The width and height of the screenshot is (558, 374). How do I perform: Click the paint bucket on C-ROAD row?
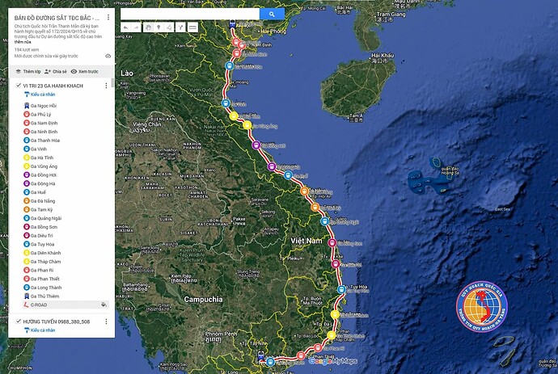point(104,305)
